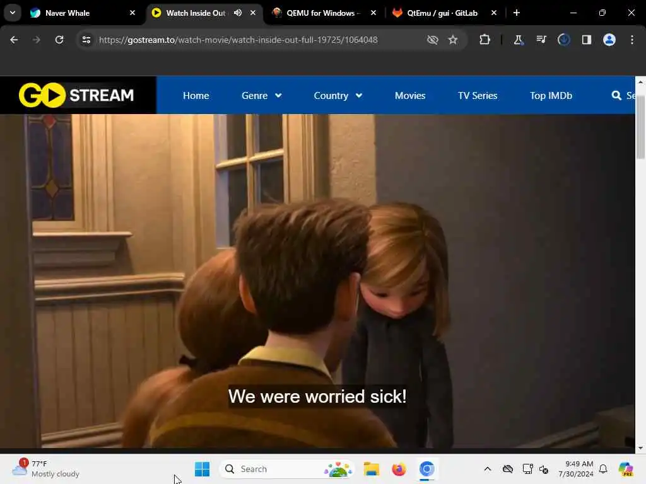The width and height of the screenshot is (646, 484).
Task: Open the muted volume tray icon
Action: tap(544, 469)
